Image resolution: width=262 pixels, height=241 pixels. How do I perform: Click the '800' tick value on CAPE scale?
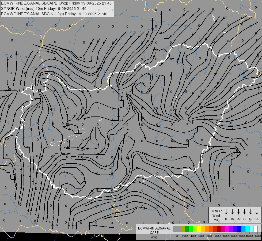[x=209, y=236]
